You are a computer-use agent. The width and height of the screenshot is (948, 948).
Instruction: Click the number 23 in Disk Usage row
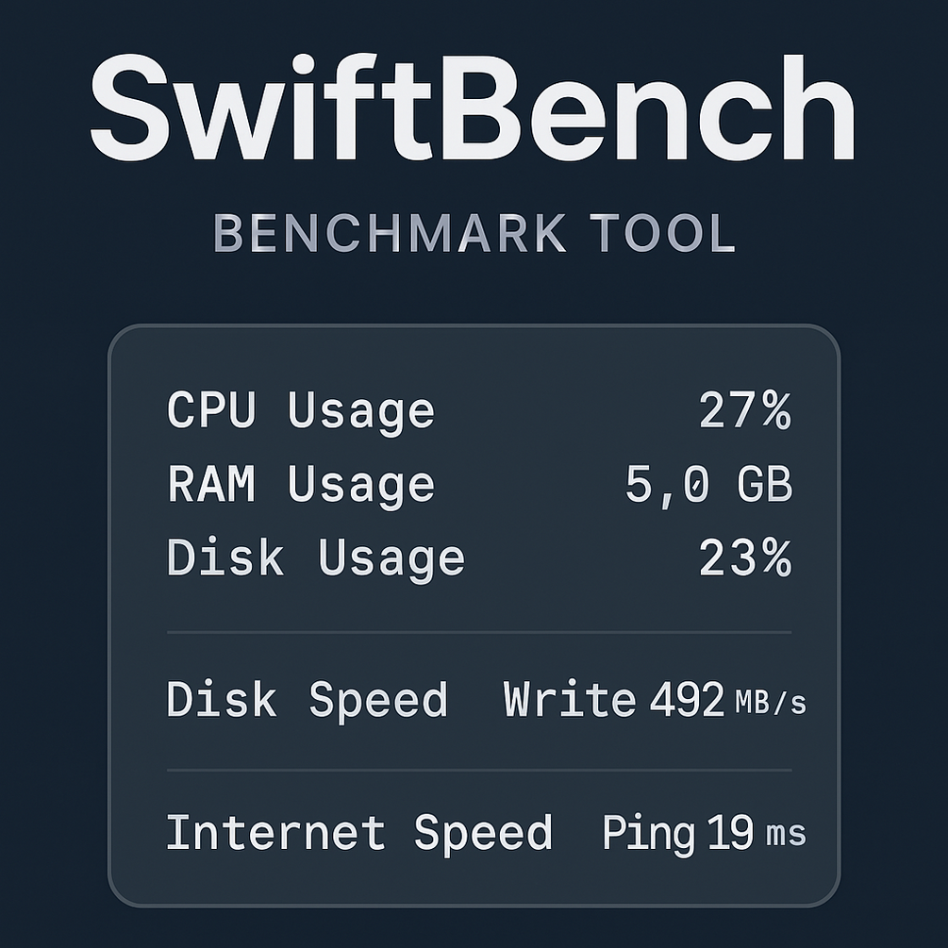[x=728, y=558]
